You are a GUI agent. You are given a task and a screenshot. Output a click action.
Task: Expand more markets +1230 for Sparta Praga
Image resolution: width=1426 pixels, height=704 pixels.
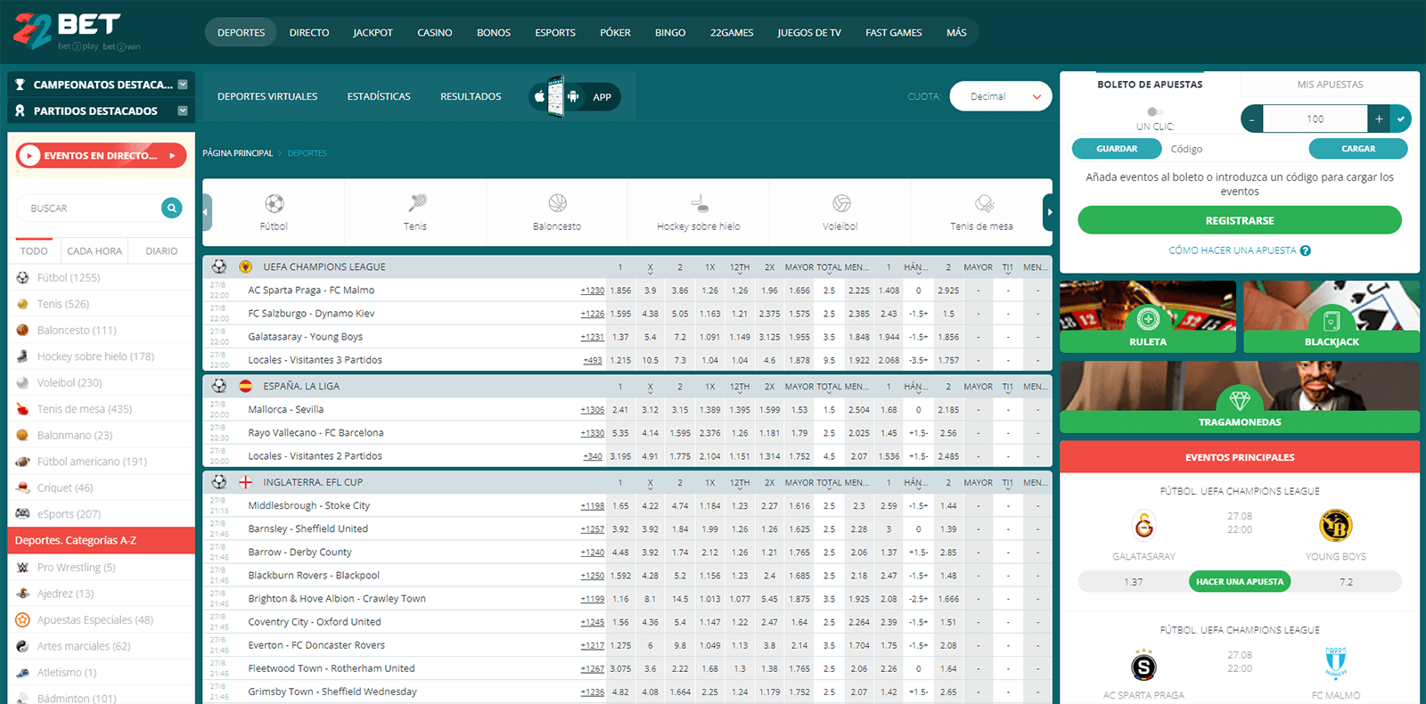click(x=593, y=291)
